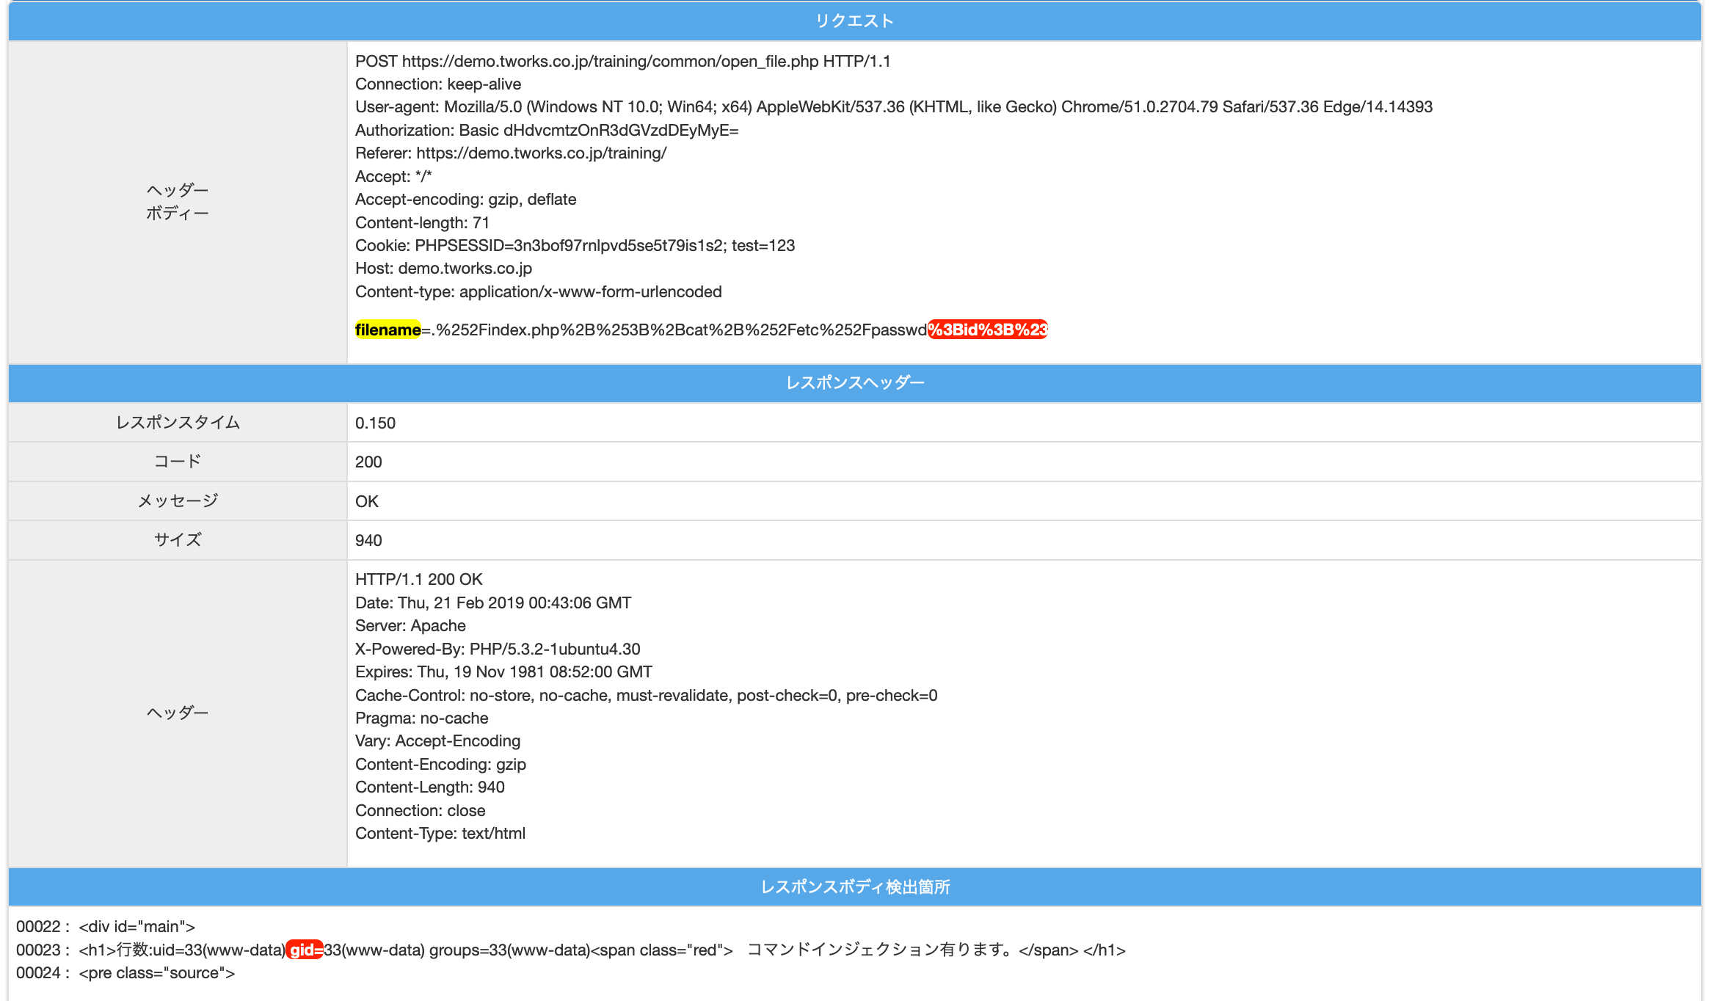This screenshot has height=1001, width=1710.
Task: Click the yellow highlighted filename parameter
Action: 388,330
